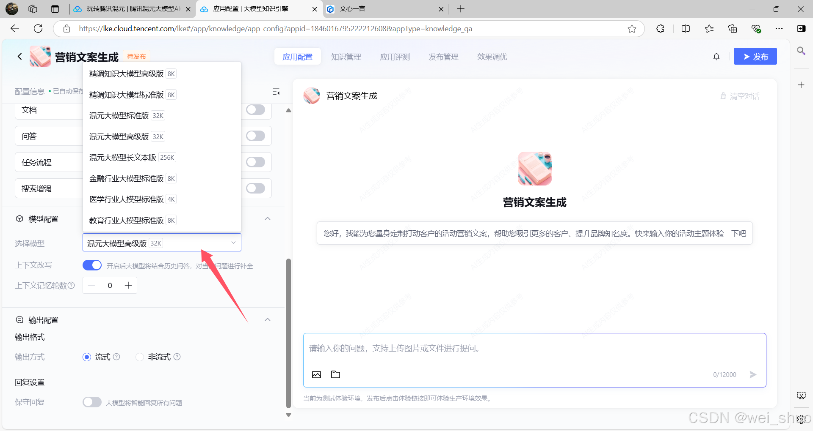Image resolution: width=813 pixels, height=431 pixels.
Task: Toggle the 任务流程 switch
Action: click(256, 162)
